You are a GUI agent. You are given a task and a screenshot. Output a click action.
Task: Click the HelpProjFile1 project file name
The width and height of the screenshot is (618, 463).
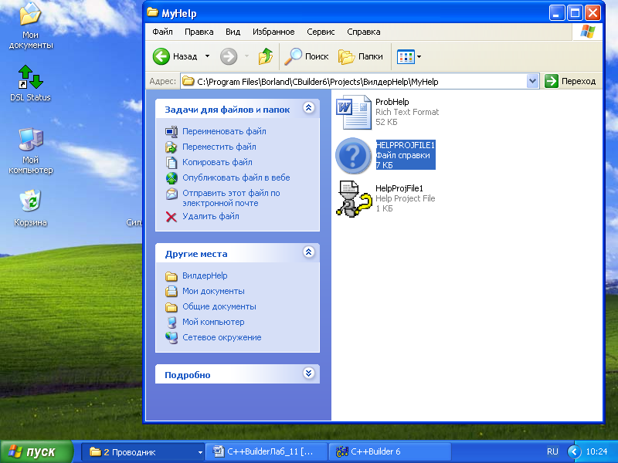[x=399, y=188]
